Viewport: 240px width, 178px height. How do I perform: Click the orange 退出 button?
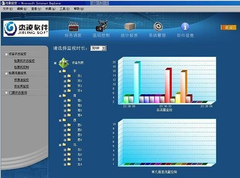(x=229, y=27)
